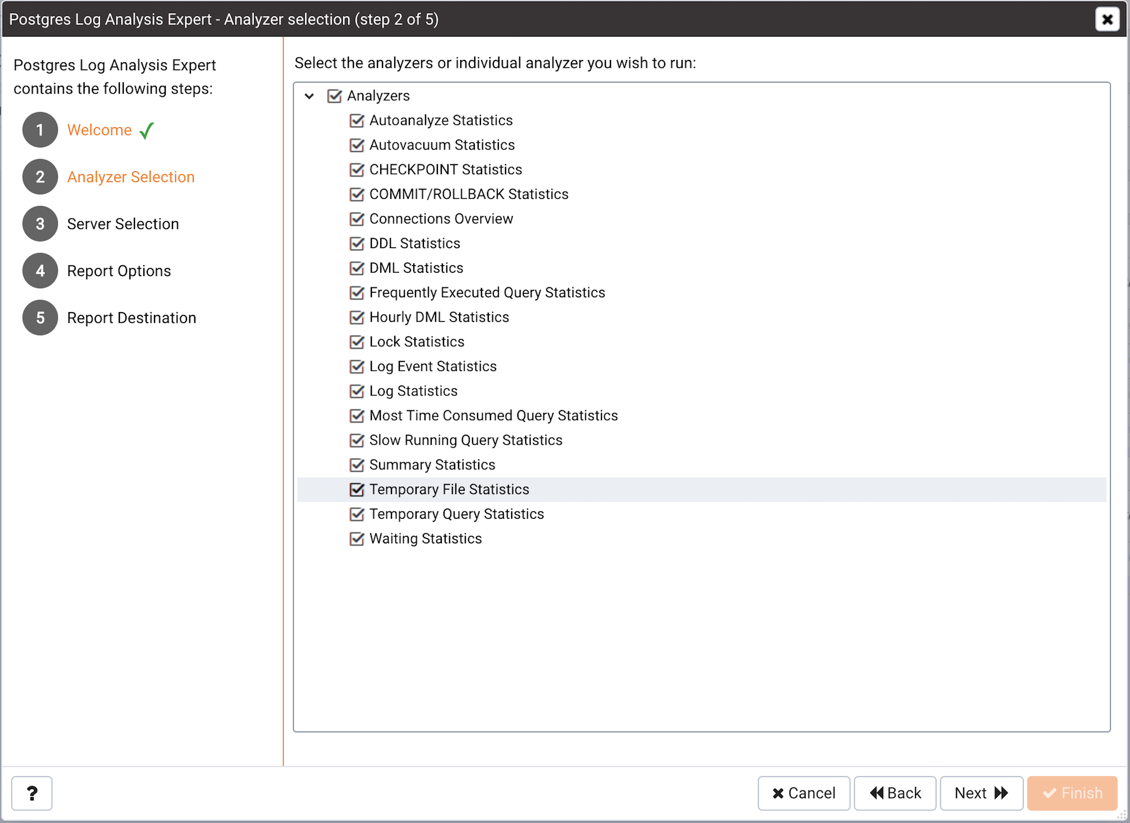Select the Autoanalyze Statistics label
This screenshot has width=1130, height=823.
point(441,120)
